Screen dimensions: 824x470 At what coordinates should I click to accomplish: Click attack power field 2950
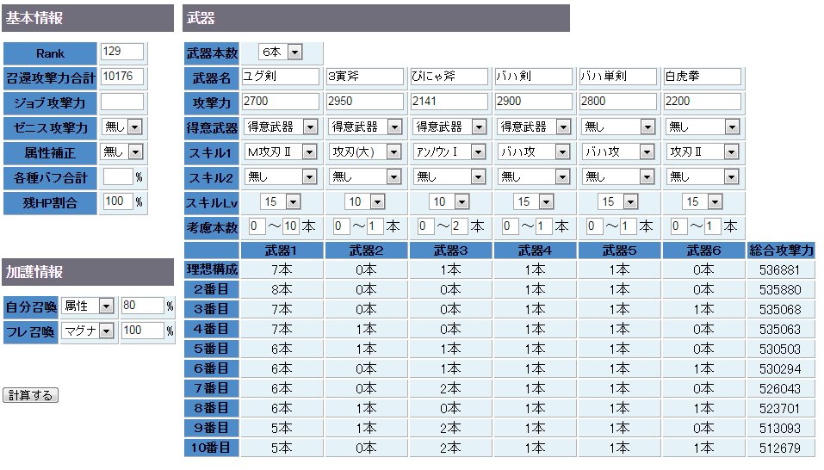click(x=365, y=102)
